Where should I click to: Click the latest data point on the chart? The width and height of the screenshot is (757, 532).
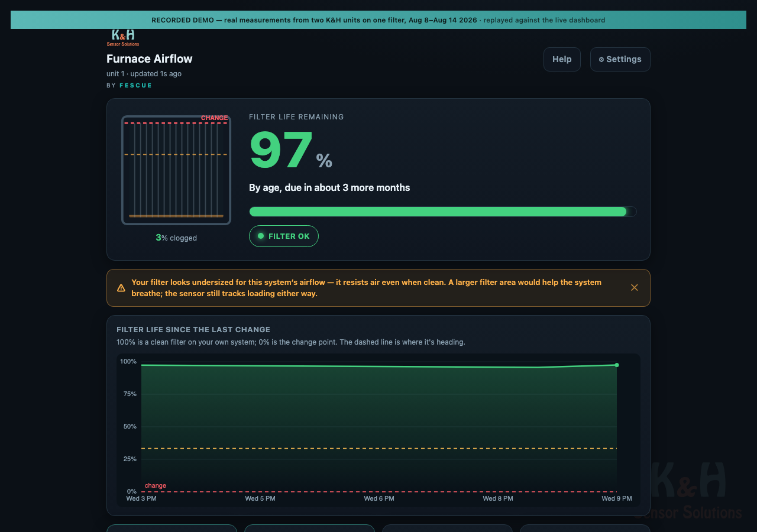(617, 365)
